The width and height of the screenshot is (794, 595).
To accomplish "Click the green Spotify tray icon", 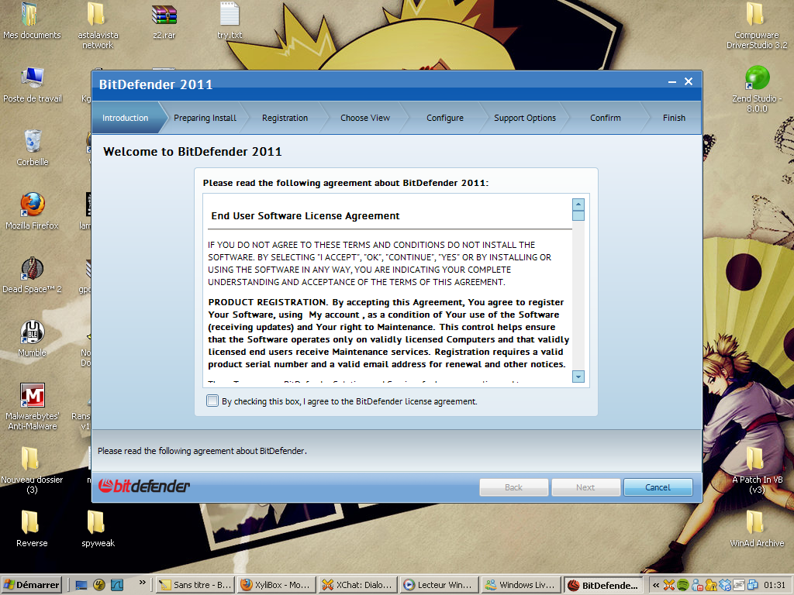I will [x=683, y=586].
